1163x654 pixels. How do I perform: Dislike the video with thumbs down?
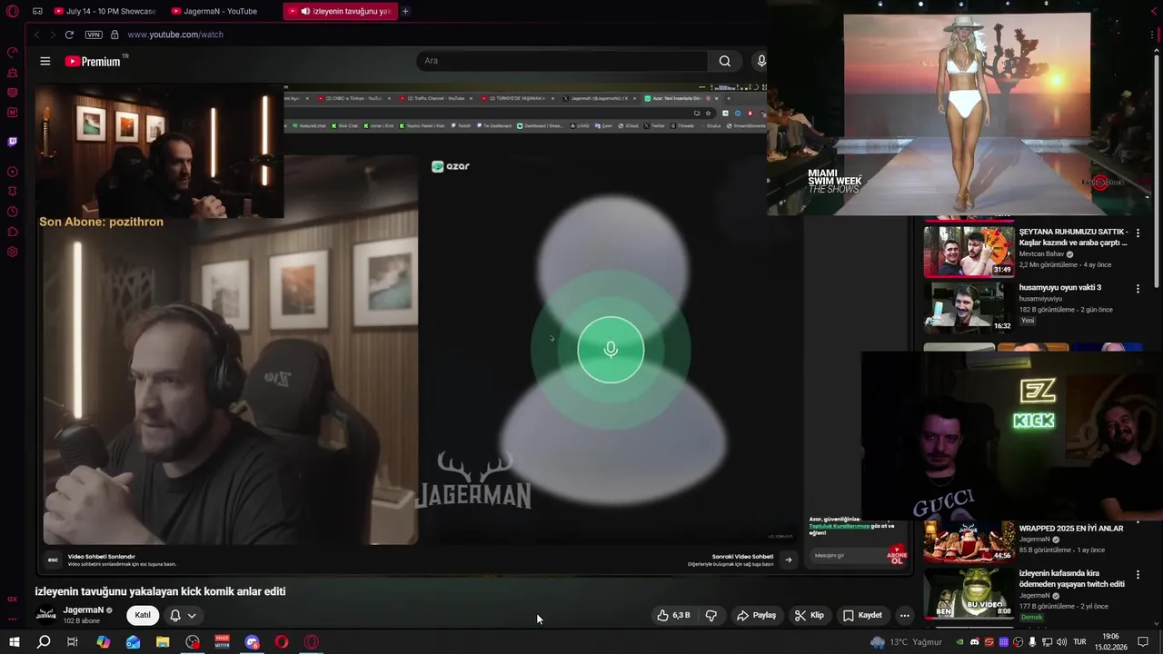tap(711, 615)
